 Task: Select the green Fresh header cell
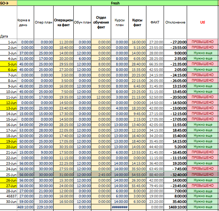coord(117,3)
